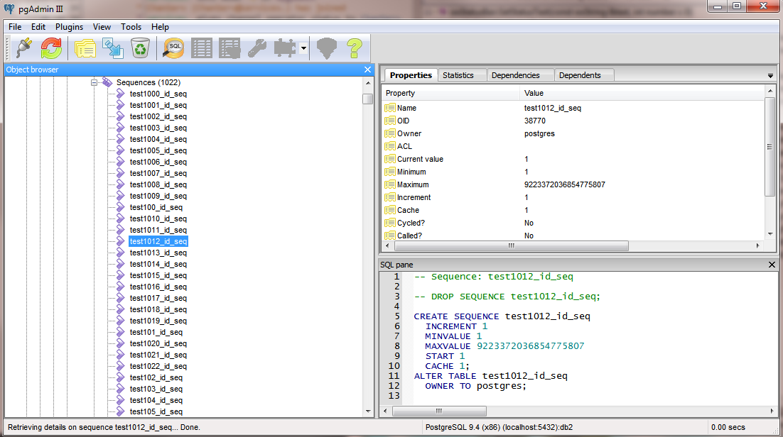Screen dimensions: 783x437
Task: Click the filtered rows view icon
Action: 229,48
